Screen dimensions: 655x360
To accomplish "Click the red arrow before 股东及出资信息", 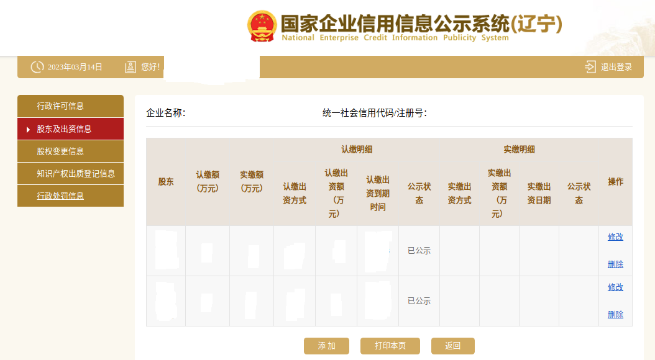I will (28, 130).
